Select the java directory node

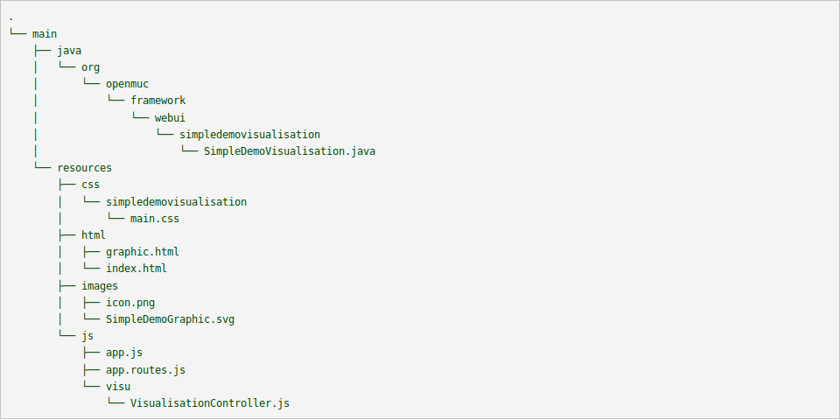(69, 50)
